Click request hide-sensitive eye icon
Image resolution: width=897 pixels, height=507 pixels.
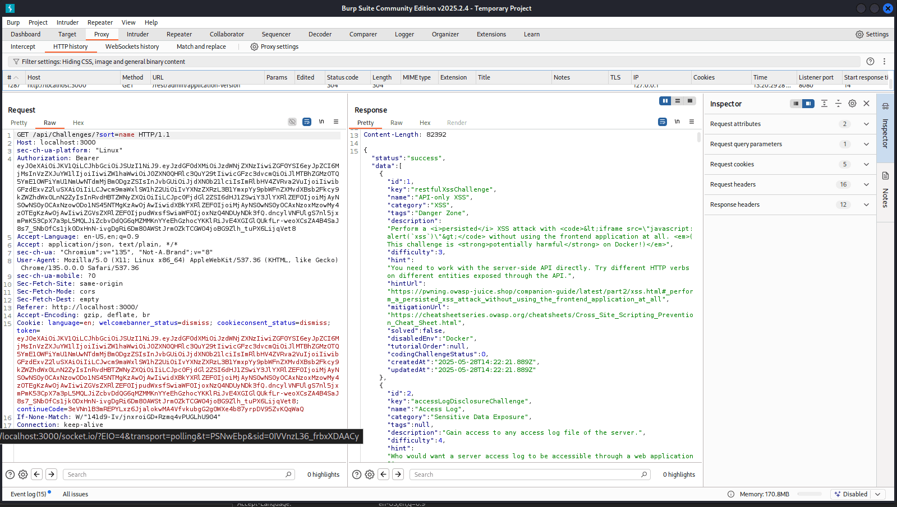click(x=292, y=122)
